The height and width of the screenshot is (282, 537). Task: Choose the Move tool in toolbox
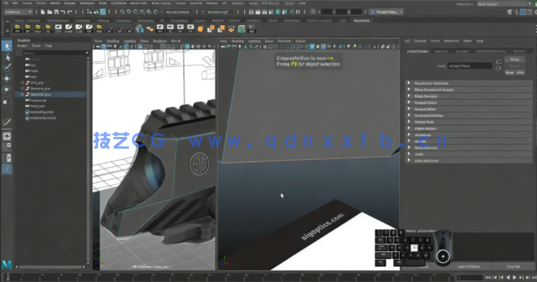coord(8,78)
